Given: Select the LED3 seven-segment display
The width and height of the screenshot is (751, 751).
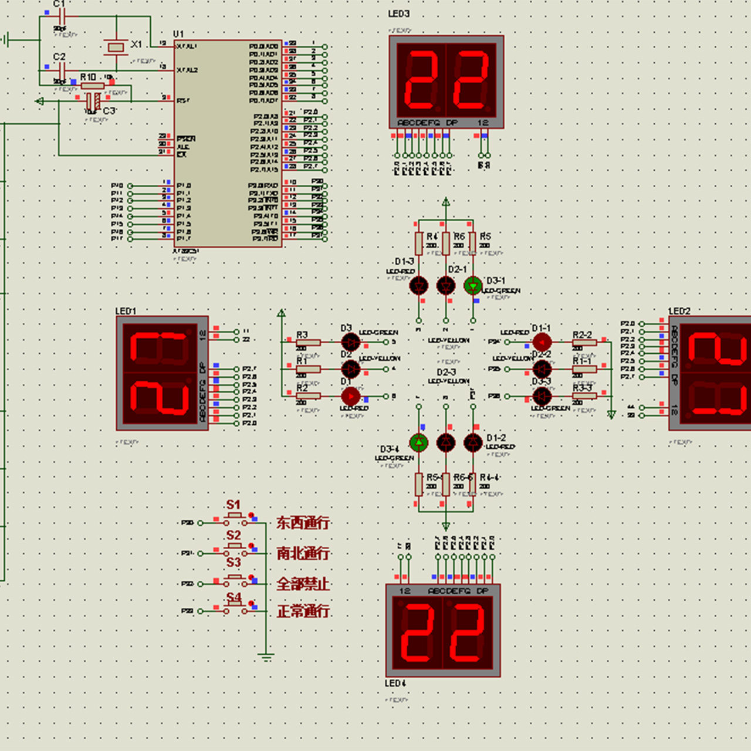Looking at the screenshot, I should pos(446,82).
